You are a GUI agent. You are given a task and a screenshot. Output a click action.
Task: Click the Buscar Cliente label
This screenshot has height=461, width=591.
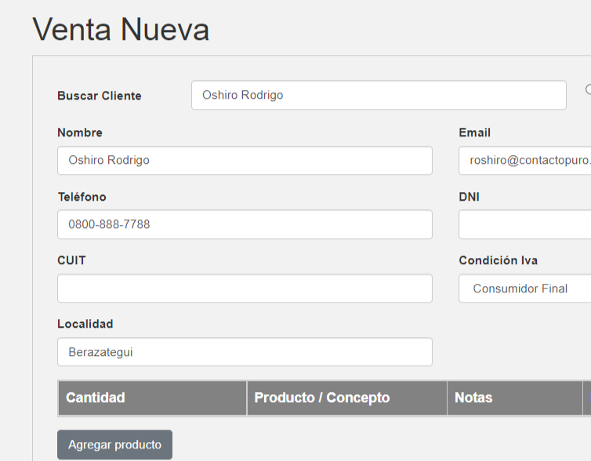(100, 96)
